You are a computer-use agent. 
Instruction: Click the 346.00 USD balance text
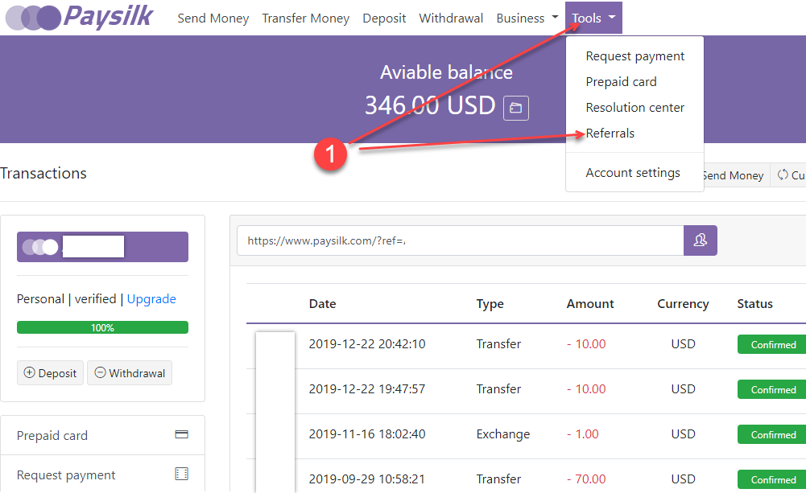click(x=430, y=105)
